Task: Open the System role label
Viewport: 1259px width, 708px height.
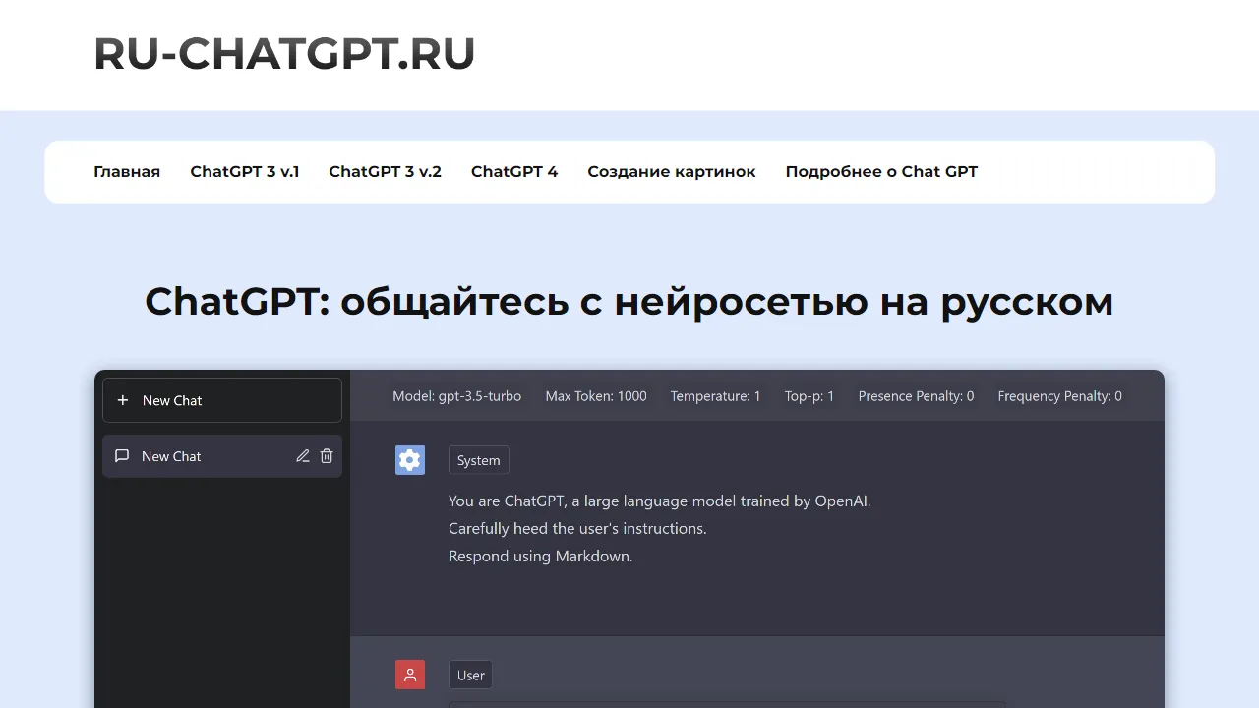Action: click(479, 460)
